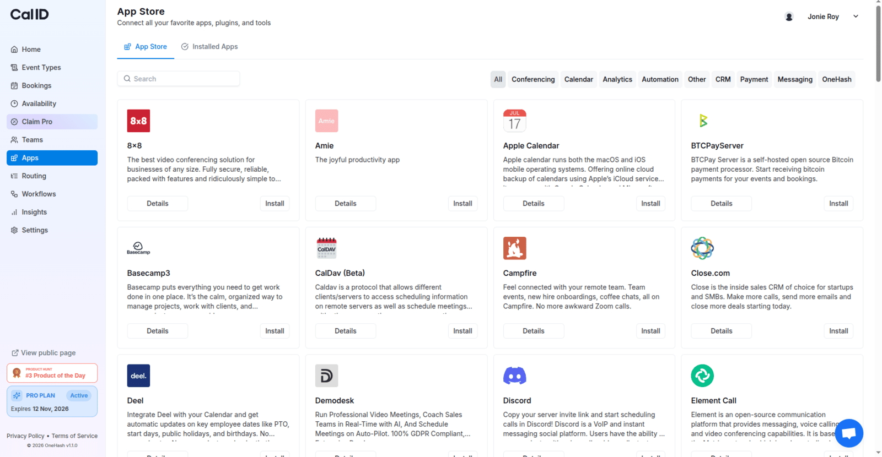Viewport: 882px width, 457px height.
Task: Install the Amie app
Action: pos(462,204)
